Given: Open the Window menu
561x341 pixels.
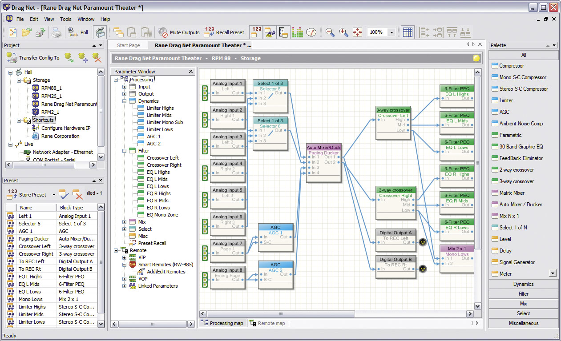Looking at the screenshot, I should (86, 19).
